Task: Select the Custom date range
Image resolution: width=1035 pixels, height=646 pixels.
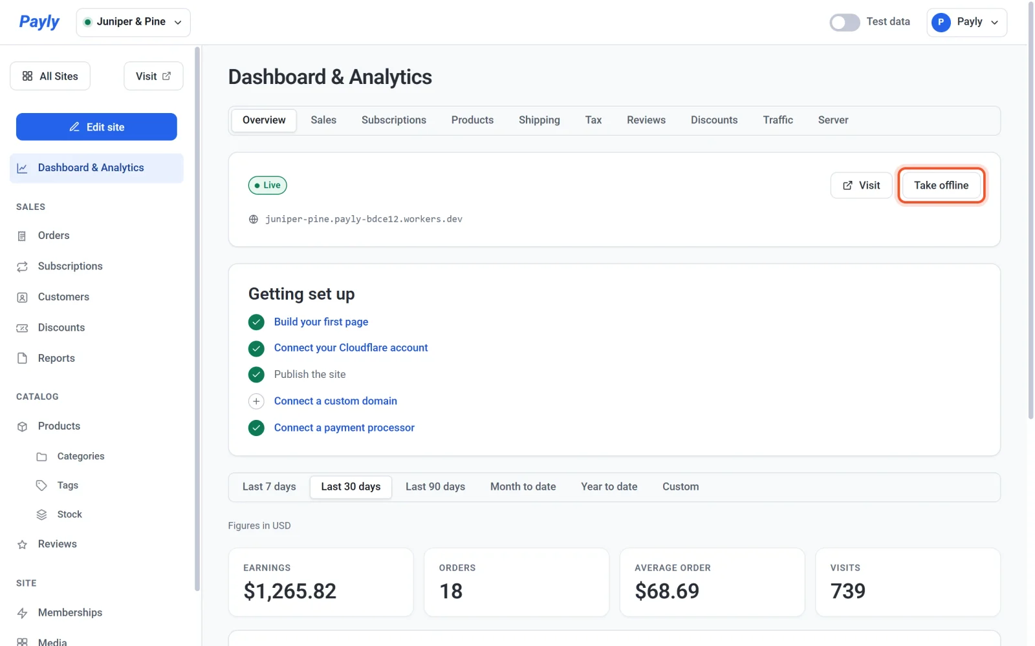Action: point(681,486)
